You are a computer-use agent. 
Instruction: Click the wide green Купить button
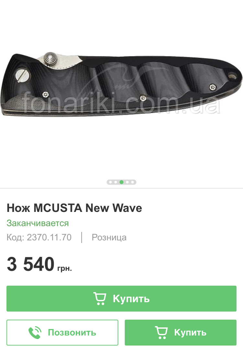(121, 299)
